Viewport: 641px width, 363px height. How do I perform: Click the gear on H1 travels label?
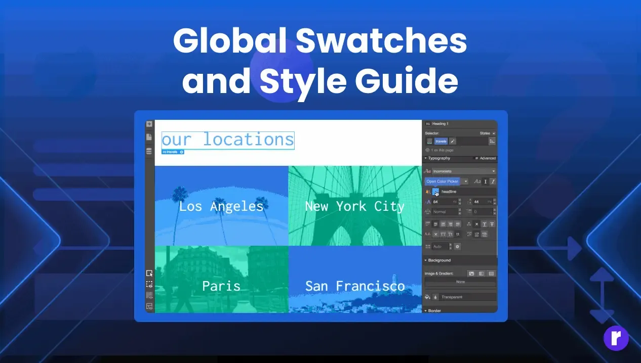pos(182,152)
